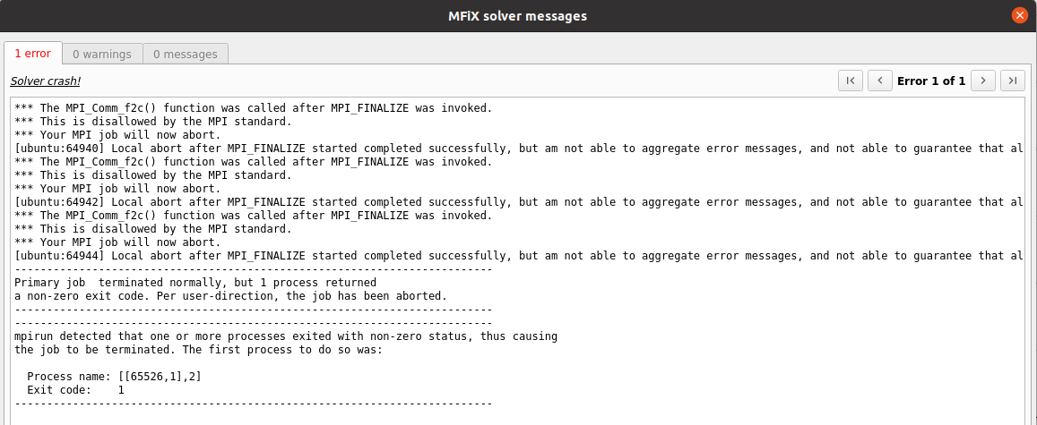Click the [ubuntu:64942] Local abort line
The height and width of the screenshot is (425, 1037).
(518, 202)
